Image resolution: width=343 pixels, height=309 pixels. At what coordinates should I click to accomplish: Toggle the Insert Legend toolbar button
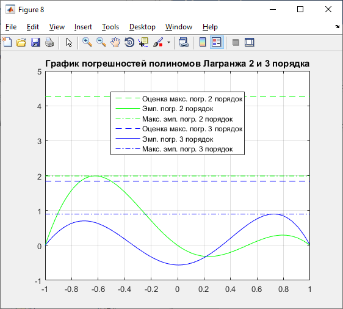pos(217,42)
